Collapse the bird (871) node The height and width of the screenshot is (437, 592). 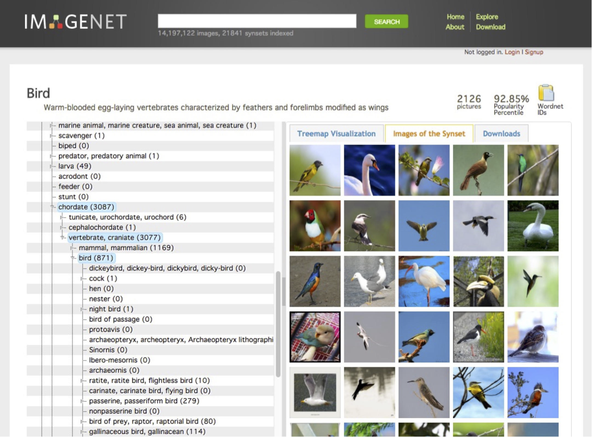pyautogui.click(x=73, y=258)
